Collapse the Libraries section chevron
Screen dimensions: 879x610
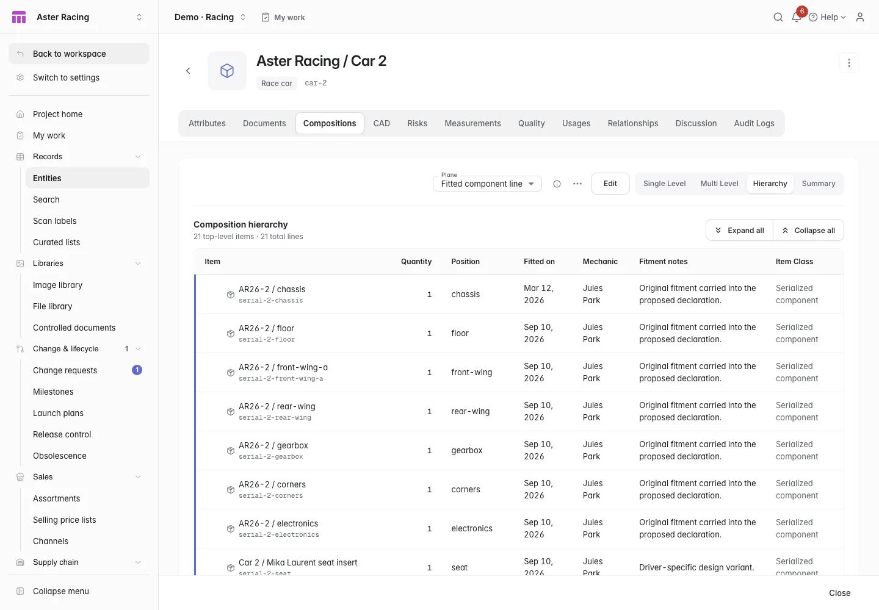coord(138,264)
